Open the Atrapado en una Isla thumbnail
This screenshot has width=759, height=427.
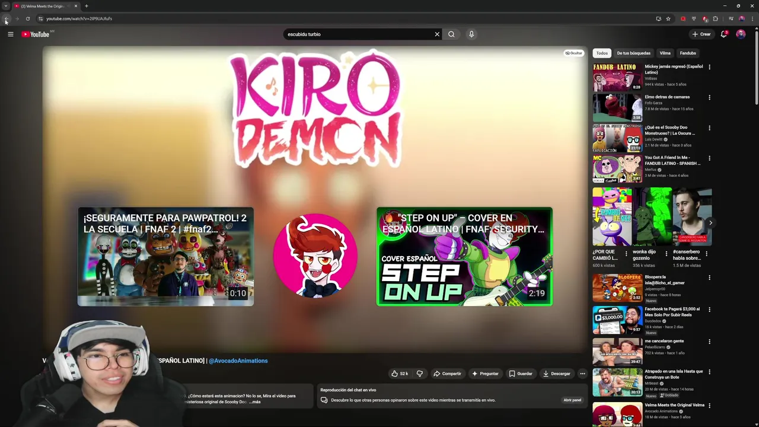(617, 382)
